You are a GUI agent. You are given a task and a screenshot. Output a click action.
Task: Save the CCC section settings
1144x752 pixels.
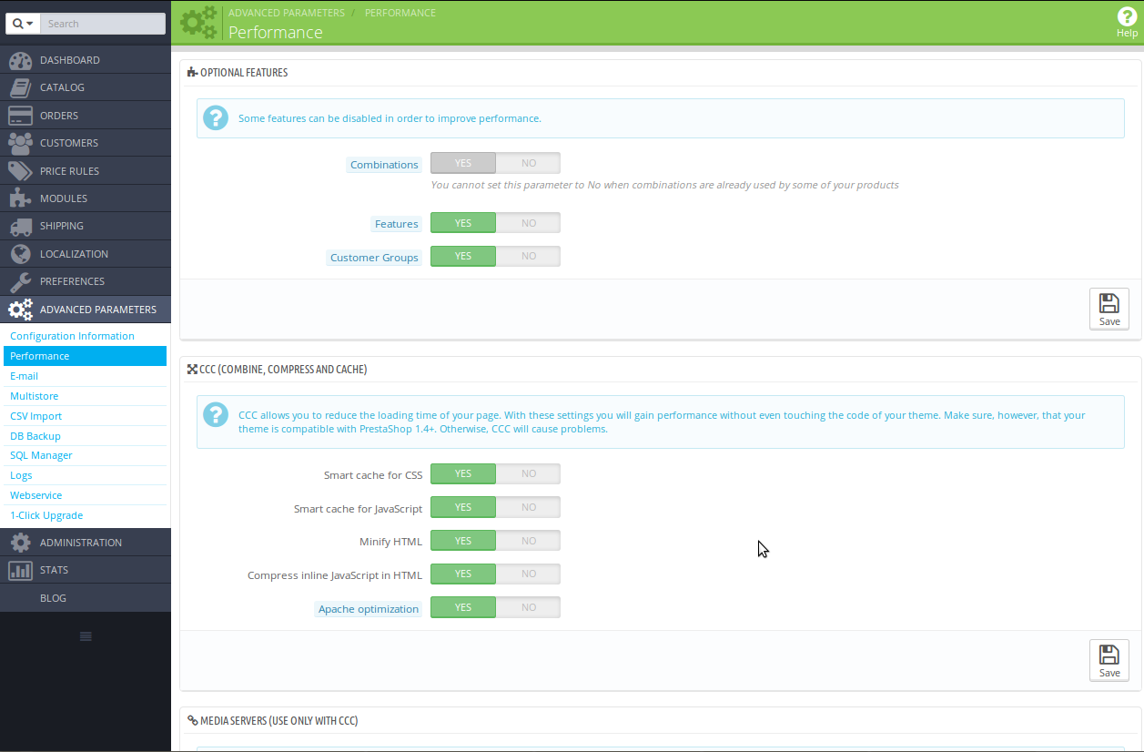coord(1109,660)
